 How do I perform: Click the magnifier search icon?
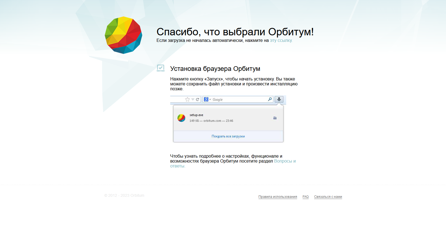pos(270,99)
